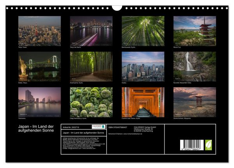The height and width of the screenshot is (168, 234).
Task: Click the CALVENDO logo
Action: (x=99, y=127)
